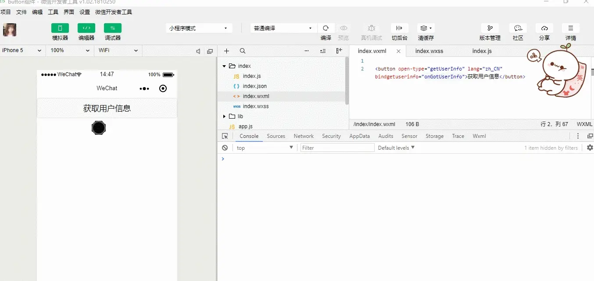Click the 详情 details button
Viewport: 594px width, 281px height.
[x=570, y=32]
